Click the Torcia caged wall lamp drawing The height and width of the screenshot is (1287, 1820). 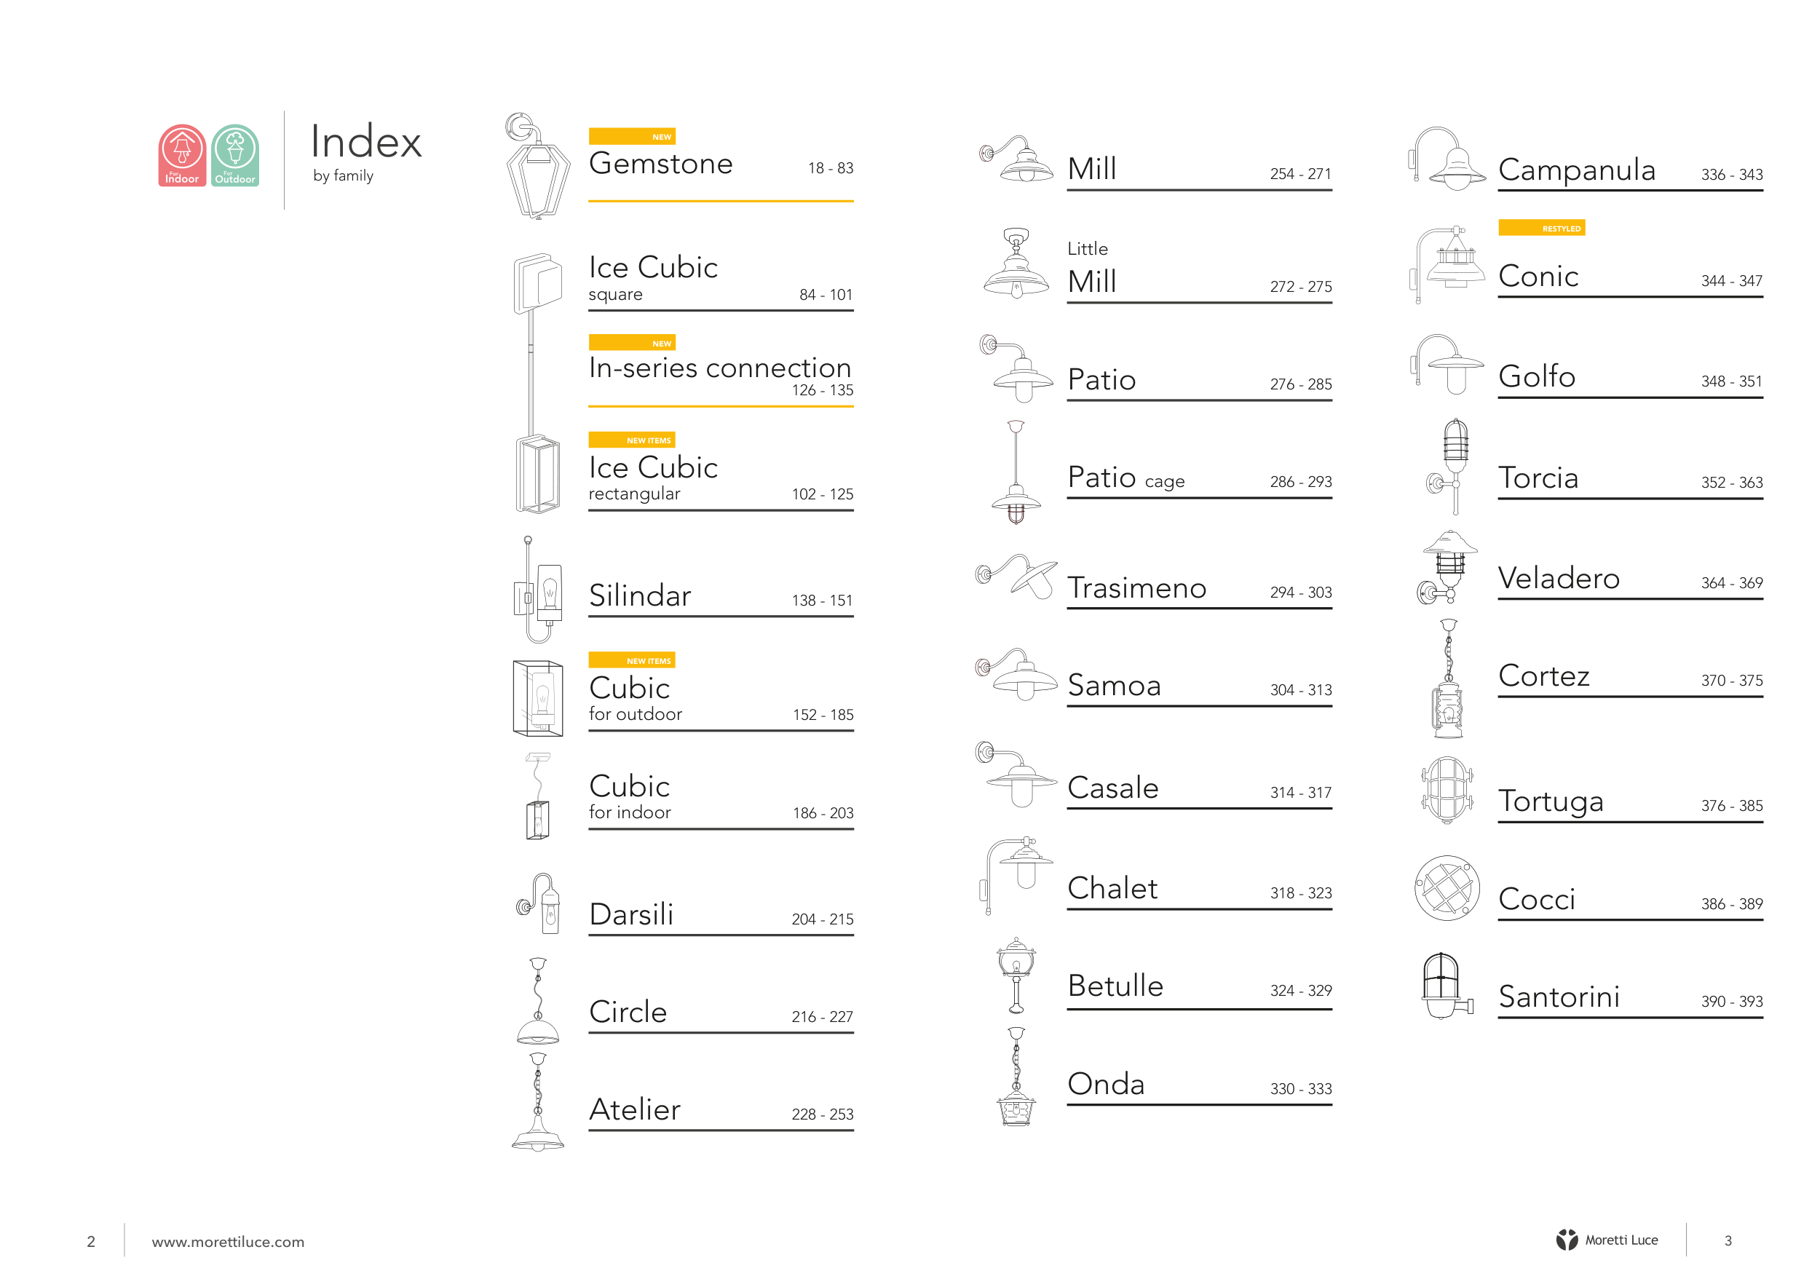1447,467
